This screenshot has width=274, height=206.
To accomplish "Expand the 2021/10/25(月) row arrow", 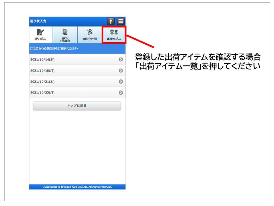I will (121, 92).
